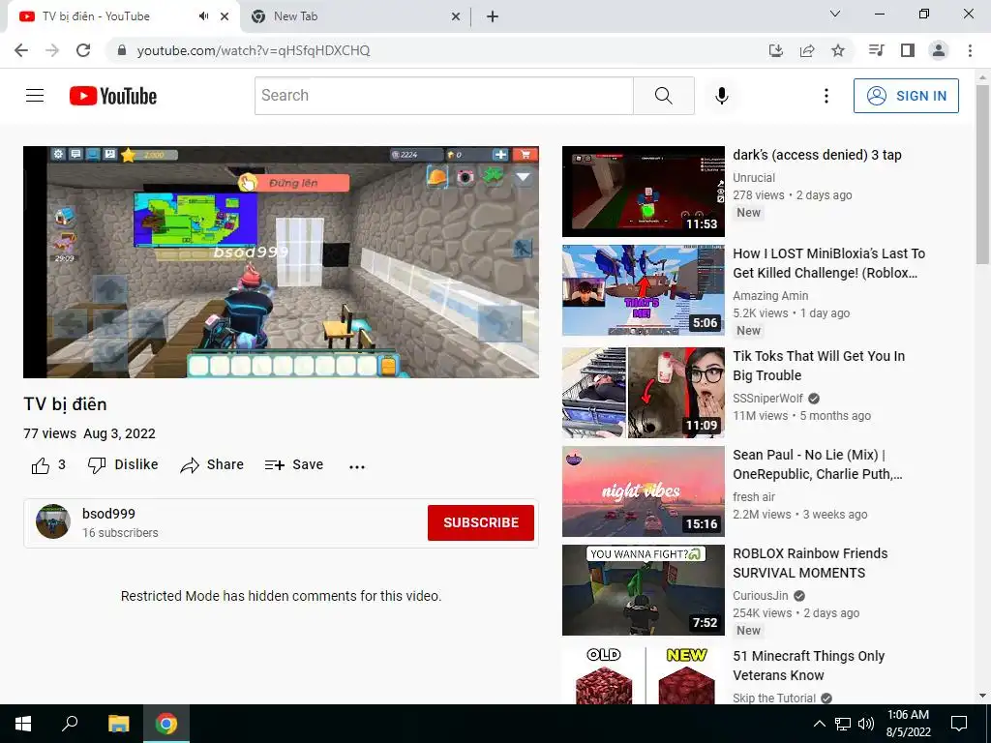This screenshot has width=991, height=743.
Task: Click the '77 views' text
Action: tap(49, 434)
